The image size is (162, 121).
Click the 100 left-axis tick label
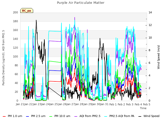pyautogui.click(x=15, y=56)
